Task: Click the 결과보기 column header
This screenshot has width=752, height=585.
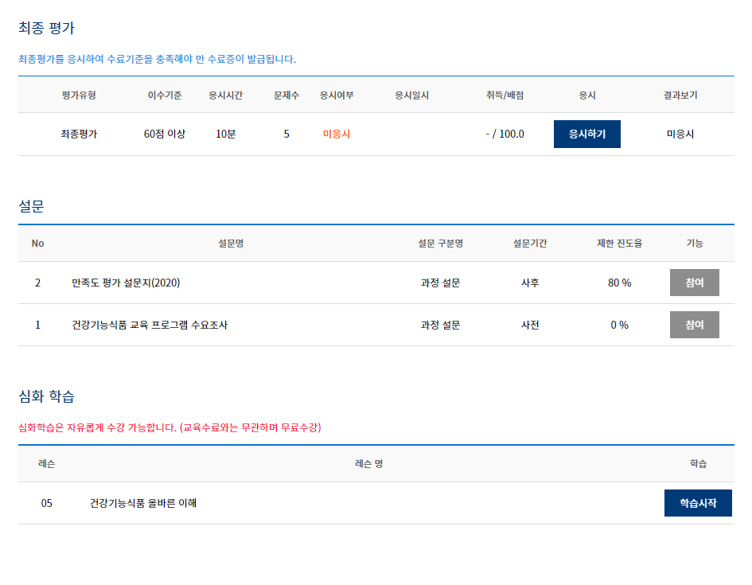Action: pyautogui.click(x=680, y=95)
